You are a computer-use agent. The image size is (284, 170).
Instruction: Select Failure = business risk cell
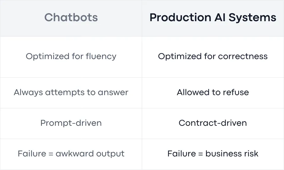point(213,154)
